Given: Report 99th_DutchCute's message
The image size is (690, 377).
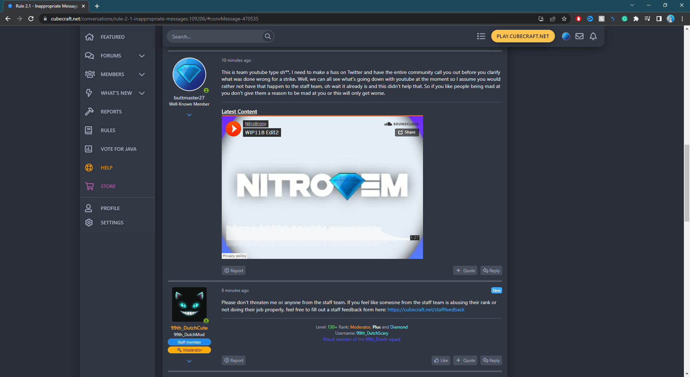Looking at the screenshot, I should pyautogui.click(x=234, y=360).
